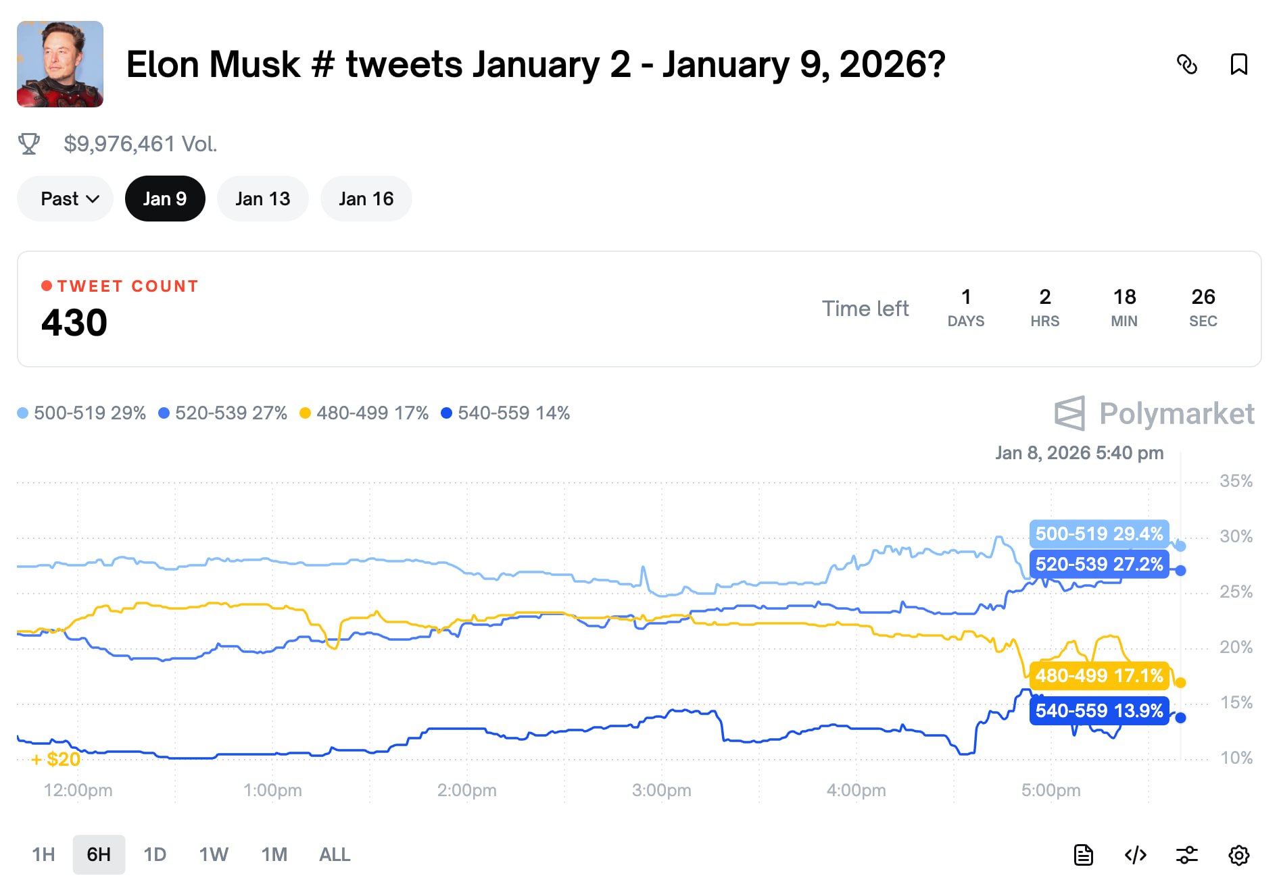This screenshot has height=886, width=1279.
Task: Click the trophy icon near volume
Action: tap(28, 144)
